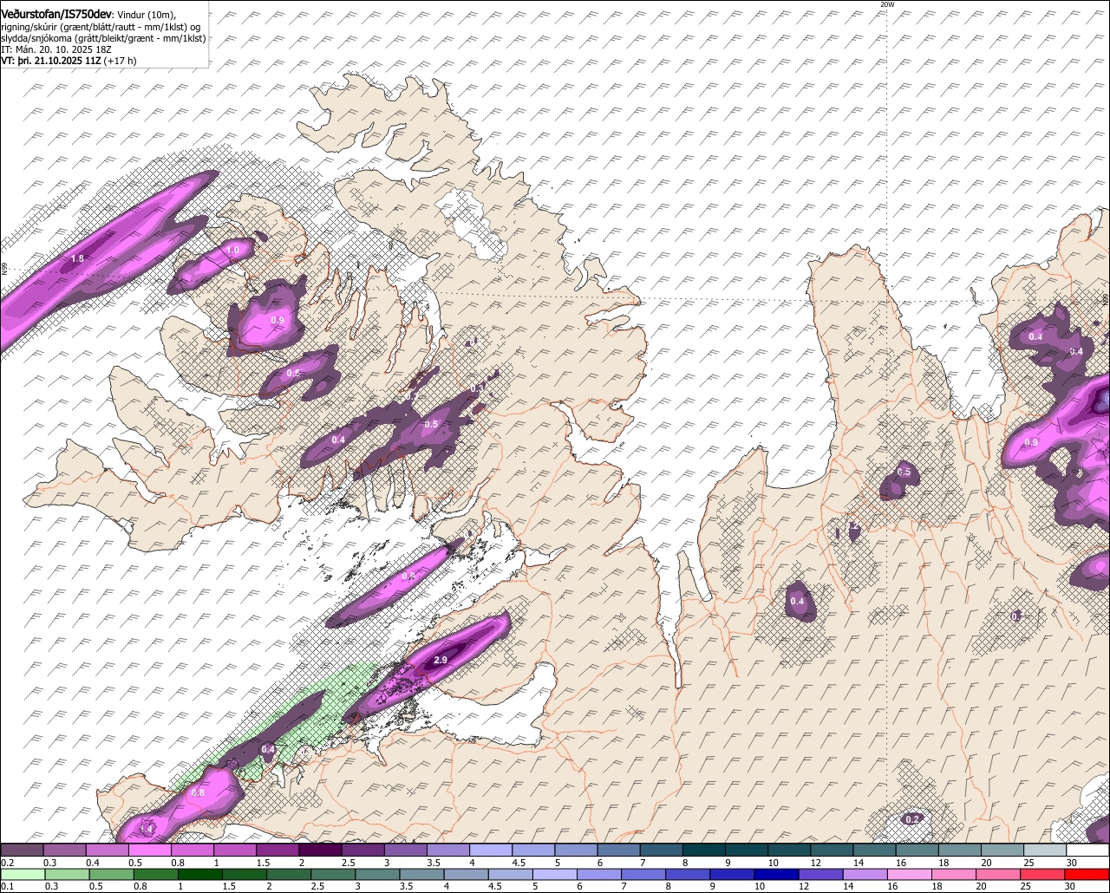Click the 0.1 value in the lower legend
The image size is (1110, 893).
[x=7, y=886]
